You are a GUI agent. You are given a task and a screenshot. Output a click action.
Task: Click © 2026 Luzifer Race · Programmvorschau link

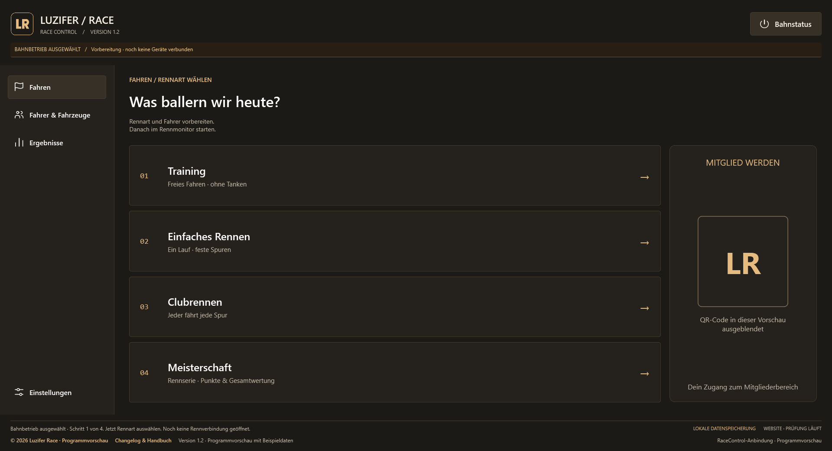tap(59, 441)
